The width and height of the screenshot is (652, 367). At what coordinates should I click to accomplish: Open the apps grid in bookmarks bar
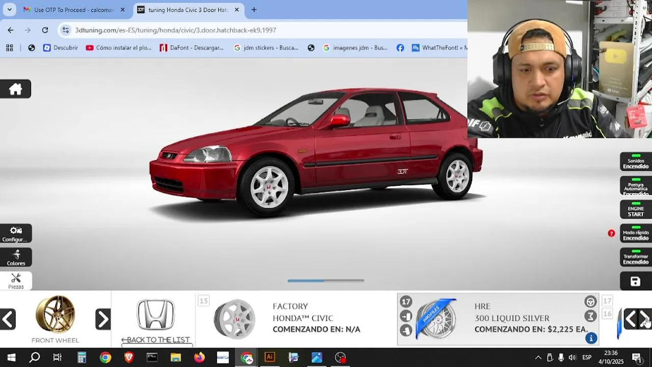click(9, 47)
